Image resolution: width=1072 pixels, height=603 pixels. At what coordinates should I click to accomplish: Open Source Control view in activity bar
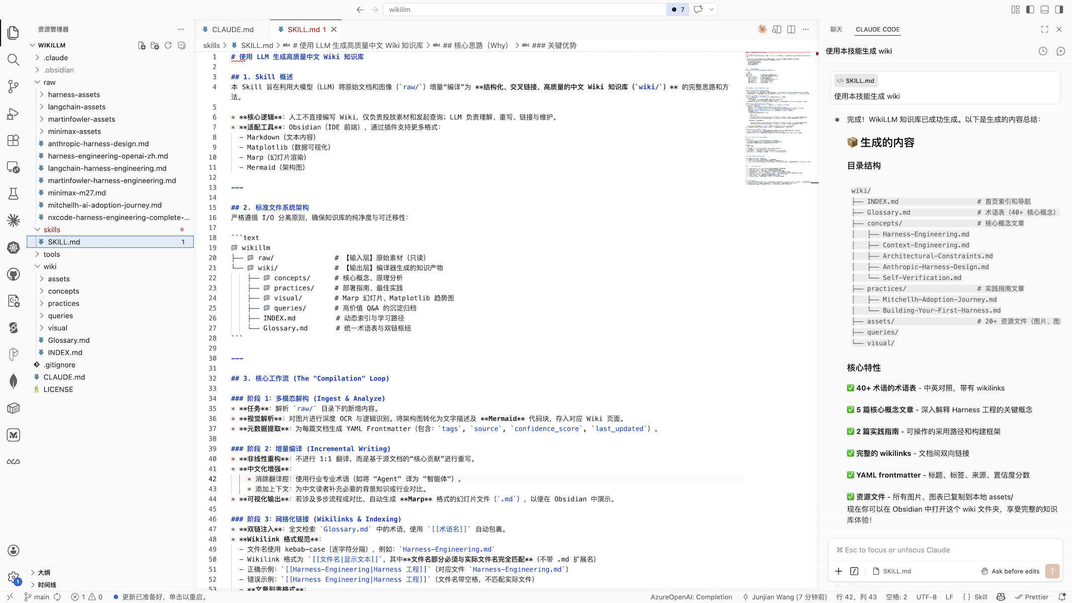pyautogui.click(x=14, y=86)
